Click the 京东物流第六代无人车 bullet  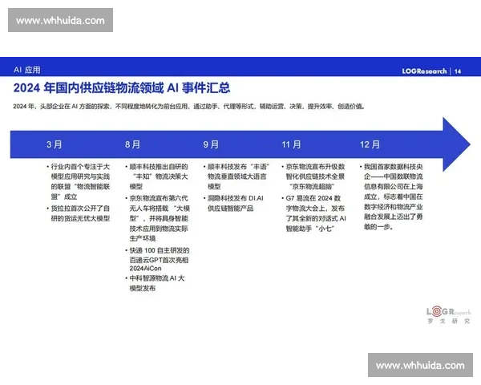point(157,218)
